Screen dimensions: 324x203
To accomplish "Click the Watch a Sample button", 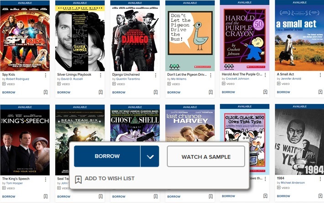I will pos(206,156).
